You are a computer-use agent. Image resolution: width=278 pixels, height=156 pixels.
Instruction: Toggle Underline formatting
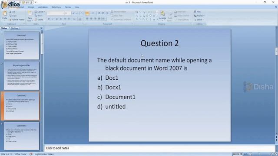pyautogui.click(x=57, y=19)
